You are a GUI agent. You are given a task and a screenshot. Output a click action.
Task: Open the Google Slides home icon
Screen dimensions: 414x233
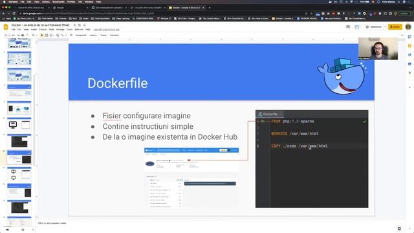click(x=6, y=27)
